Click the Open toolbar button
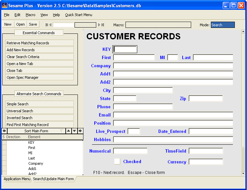This screenshot has width=247, height=190. pyautogui.click(x=20, y=24)
